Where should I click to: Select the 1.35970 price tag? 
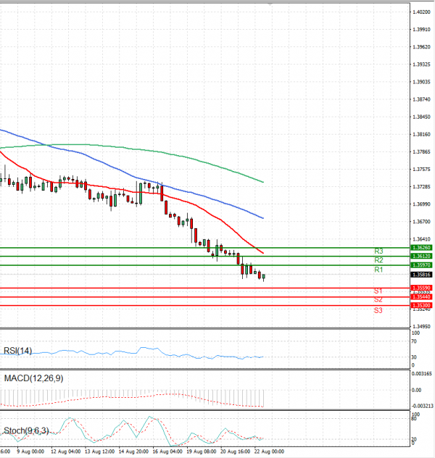click(x=421, y=265)
